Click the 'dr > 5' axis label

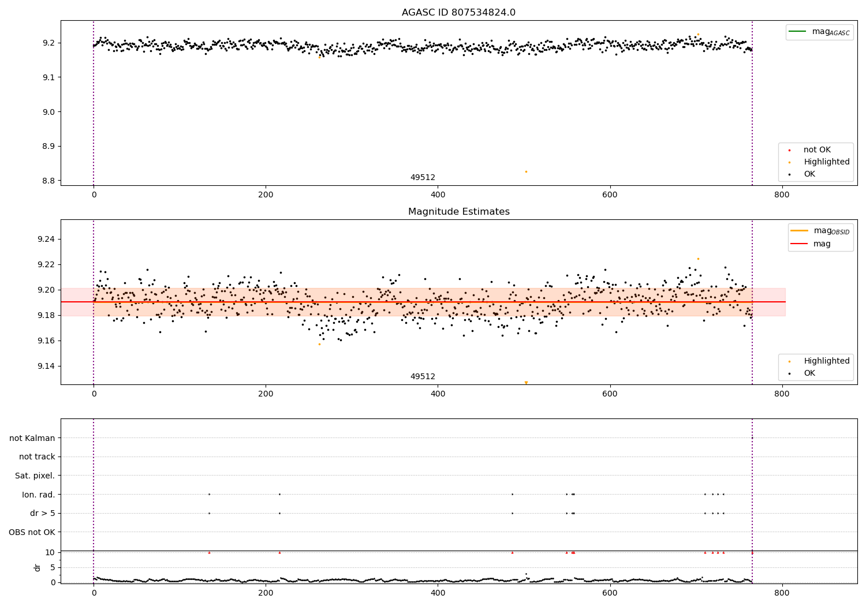pyautogui.click(x=43, y=513)
